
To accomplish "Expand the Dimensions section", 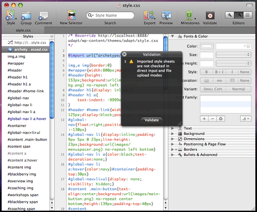I will coord(173,139).
